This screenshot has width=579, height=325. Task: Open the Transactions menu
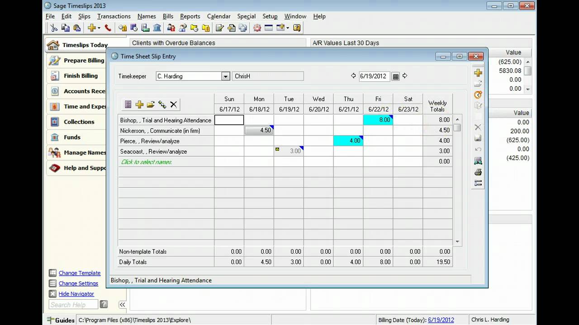coord(114,16)
